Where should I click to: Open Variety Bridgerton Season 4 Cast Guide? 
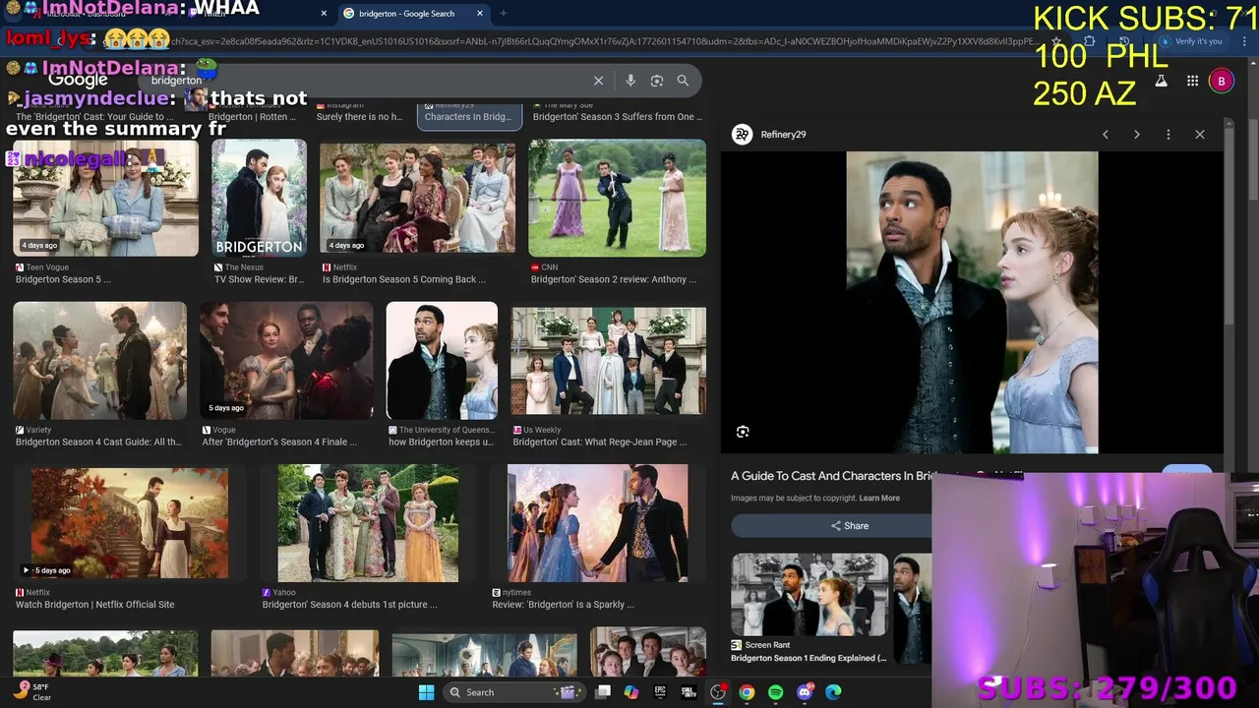(x=98, y=442)
